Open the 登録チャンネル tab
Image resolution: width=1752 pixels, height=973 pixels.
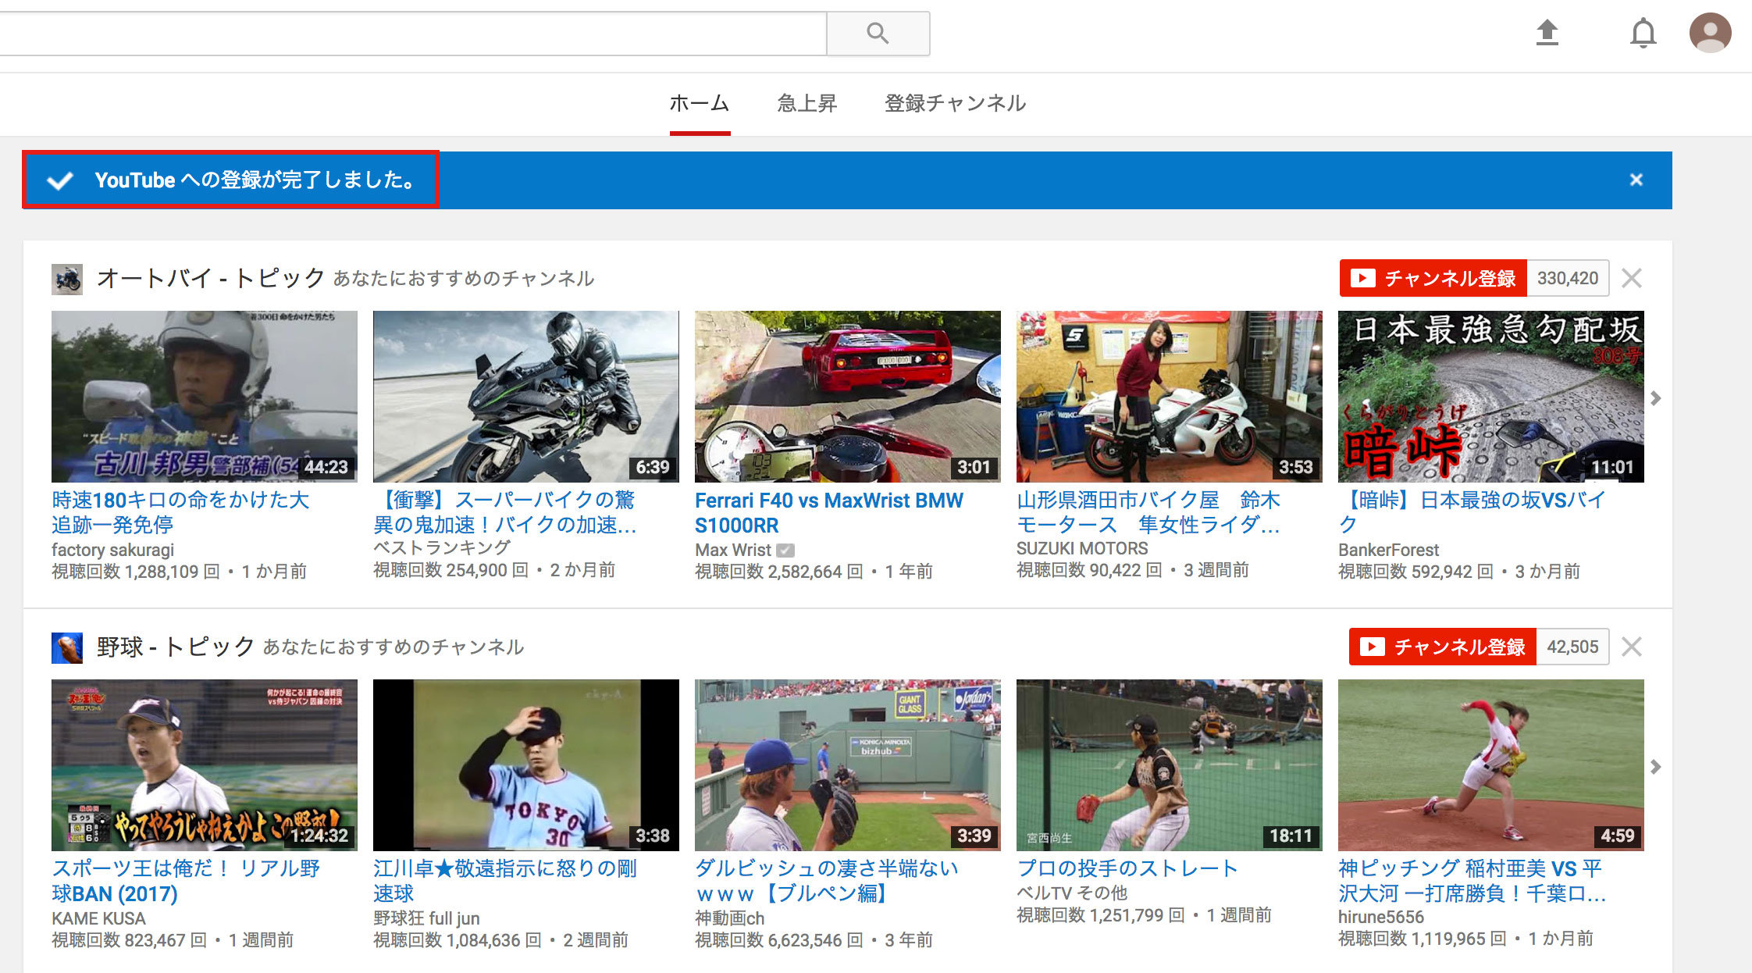[955, 103]
